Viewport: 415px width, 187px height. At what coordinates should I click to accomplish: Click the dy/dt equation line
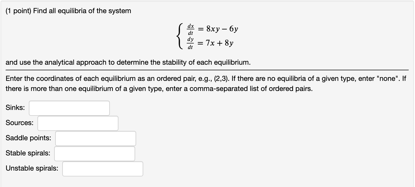[x=210, y=43]
